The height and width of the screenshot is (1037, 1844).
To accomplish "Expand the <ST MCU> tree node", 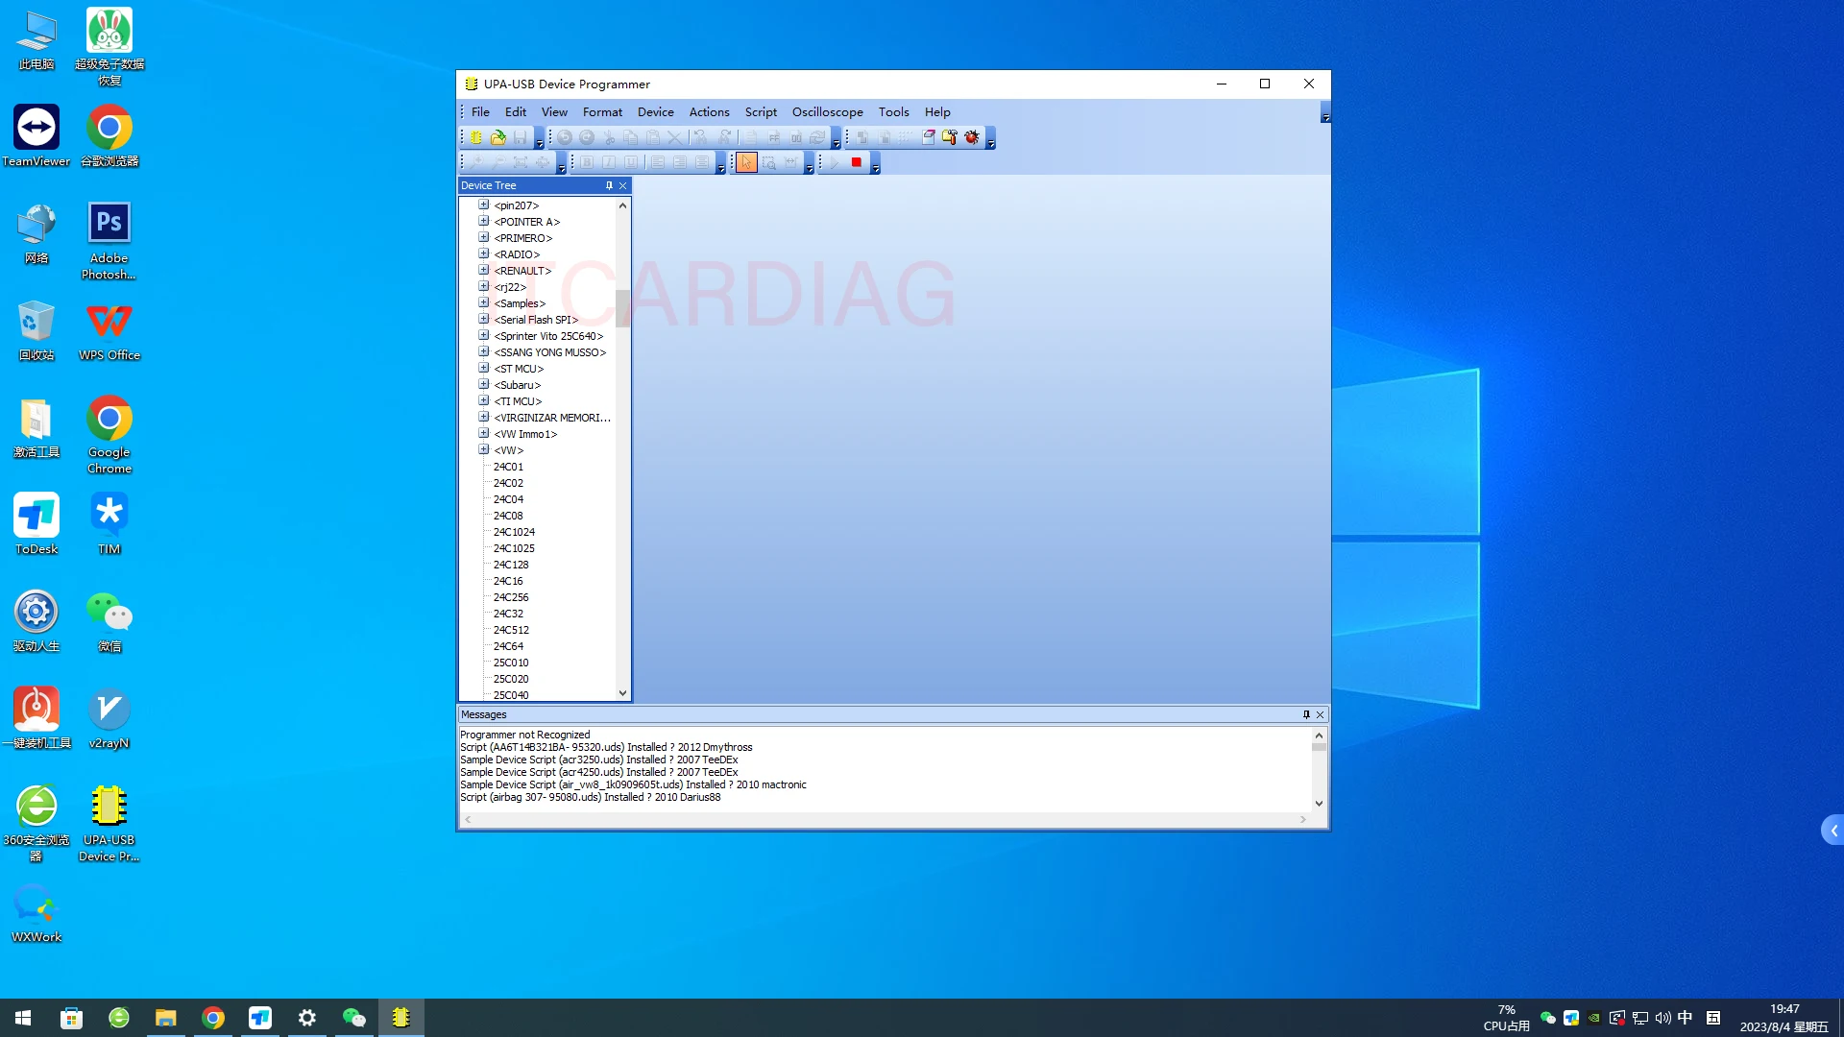I will 484,369.
